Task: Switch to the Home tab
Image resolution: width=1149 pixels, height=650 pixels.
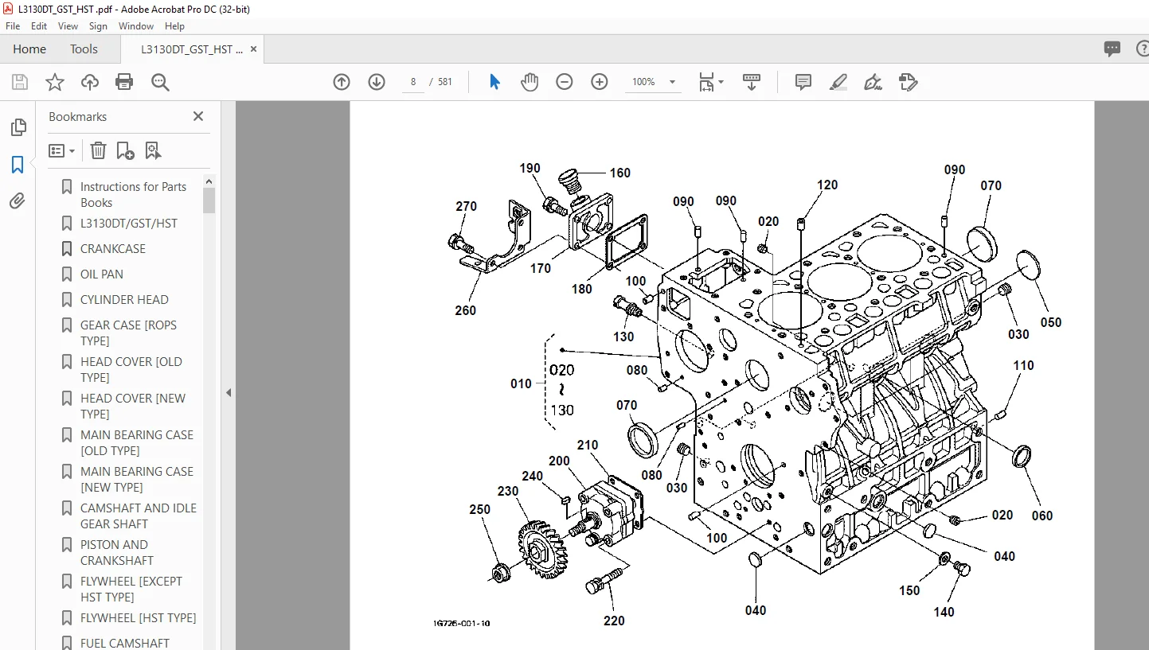Action: click(29, 49)
